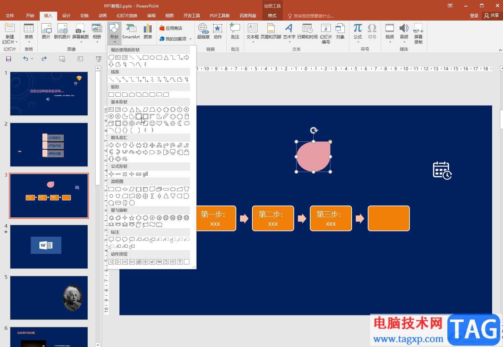Select the highlighted Teardrop shape
Screen dimensions: 503x347
(139, 116)
